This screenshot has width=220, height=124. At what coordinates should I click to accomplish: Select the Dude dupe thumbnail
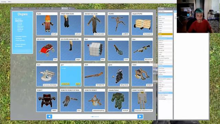[47, 24]
